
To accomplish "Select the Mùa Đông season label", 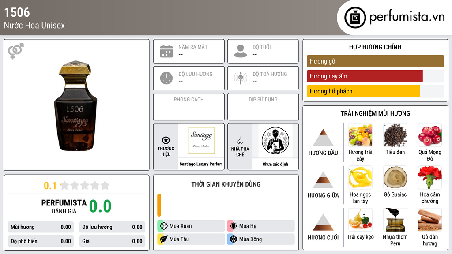I will (251, 239).
